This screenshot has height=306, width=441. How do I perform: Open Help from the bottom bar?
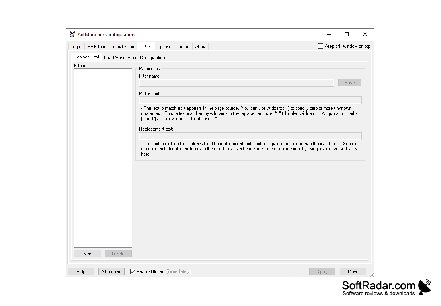81,272
